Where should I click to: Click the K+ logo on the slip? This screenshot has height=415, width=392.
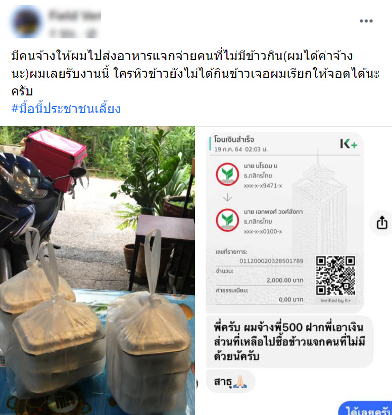tap(349, 144)
